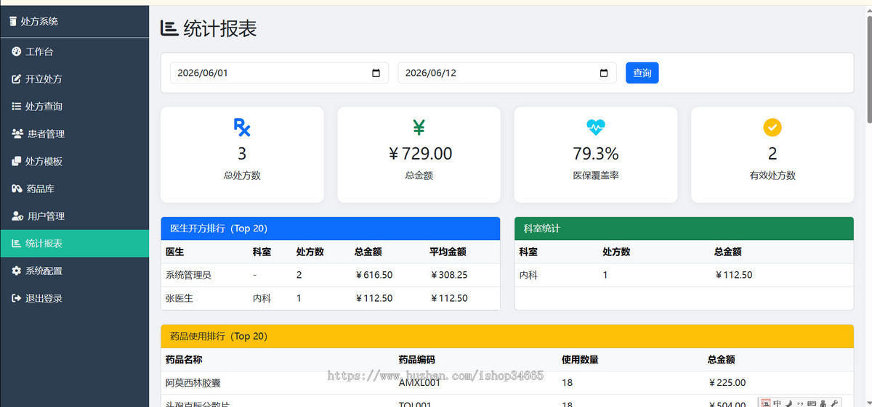This screenshot has height=407, width=872.
Task: Select 药品库 in the sidebar
Action: (x=75, y=189)
